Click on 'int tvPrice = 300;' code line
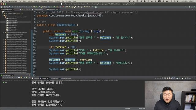196x110 pixels. [x=63, y=47]
